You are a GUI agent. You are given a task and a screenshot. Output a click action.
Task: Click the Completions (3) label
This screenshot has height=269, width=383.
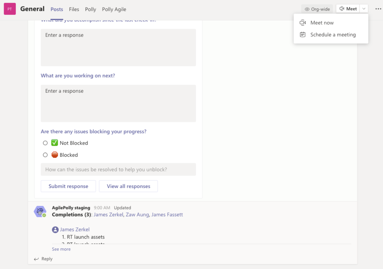[x=72, y=215]
